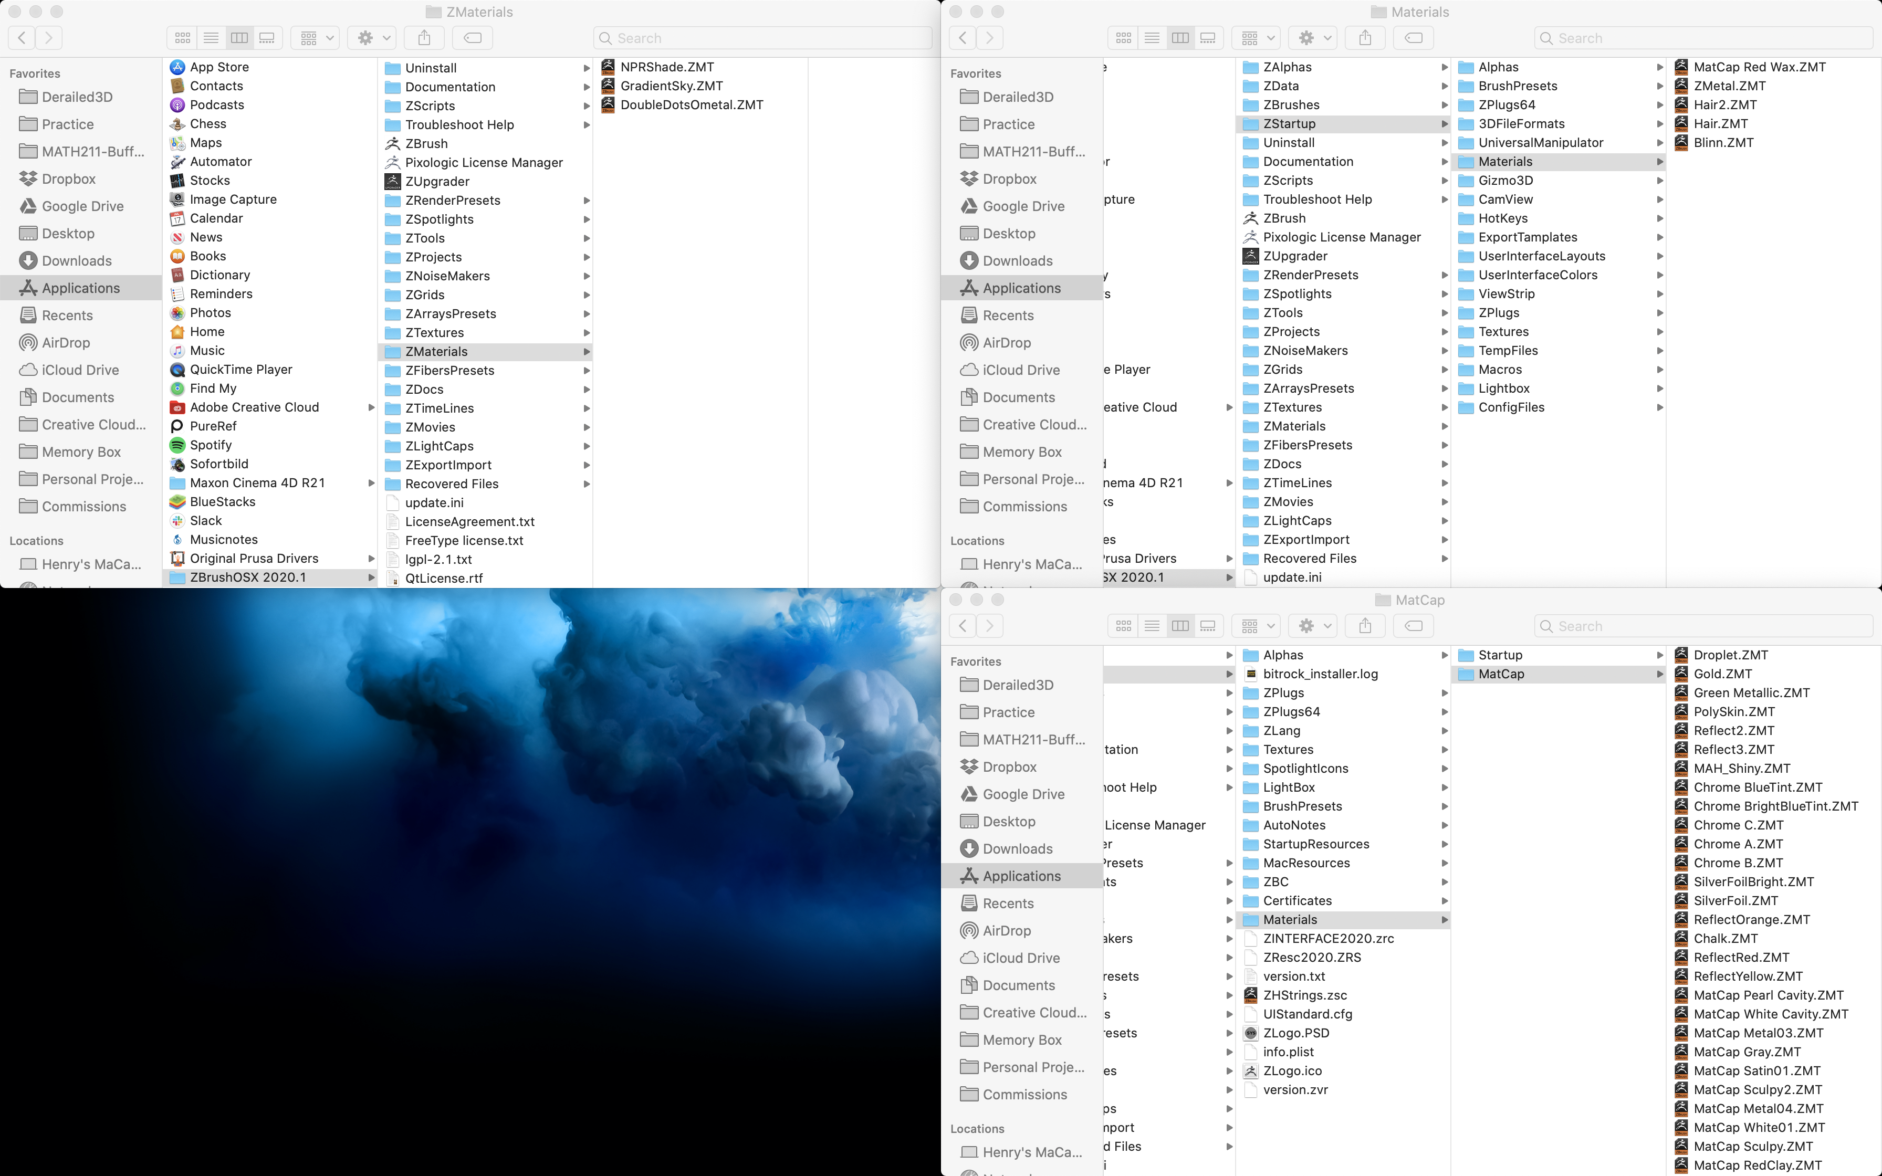1882x1176 pixels.
Task: Switch ZMaterials window to icon view
Action: (183, 37)
